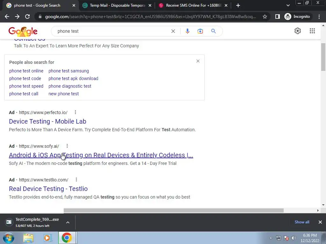The width and height of the screenshot is (326, 244).
Task: Start voice search with the microphone
Action: click(x=187, y=31)
